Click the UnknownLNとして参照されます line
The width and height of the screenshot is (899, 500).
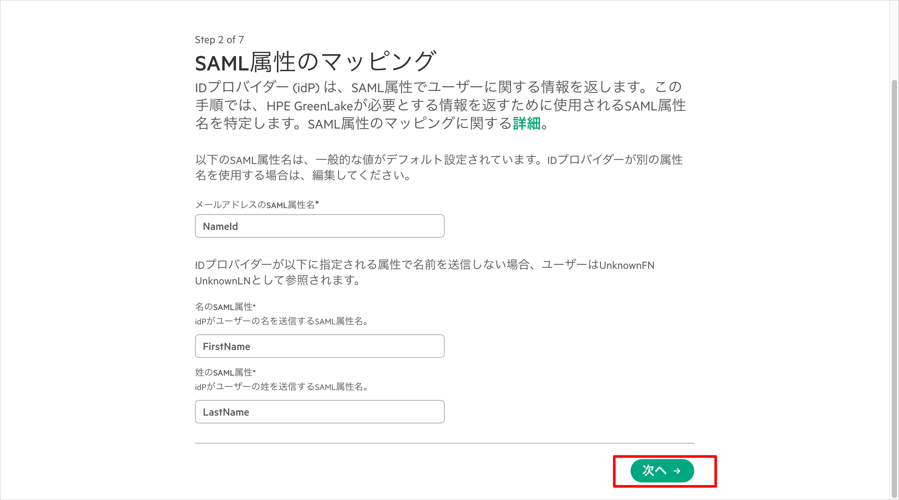point(278,280)
